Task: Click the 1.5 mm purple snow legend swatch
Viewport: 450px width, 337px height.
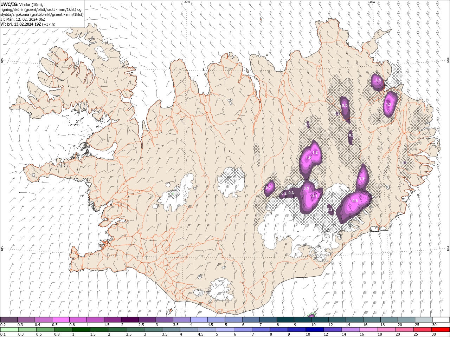Action: (x=112, y=320)
